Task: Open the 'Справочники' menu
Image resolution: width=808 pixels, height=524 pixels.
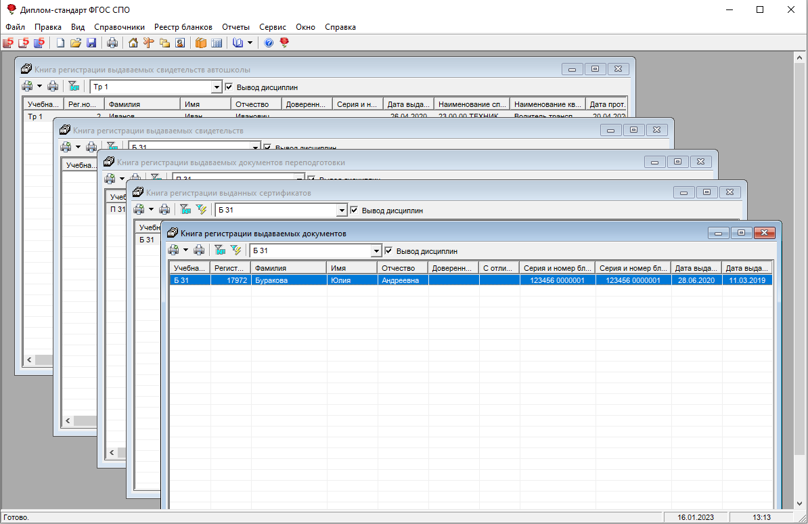Action: tap(119, 27)
